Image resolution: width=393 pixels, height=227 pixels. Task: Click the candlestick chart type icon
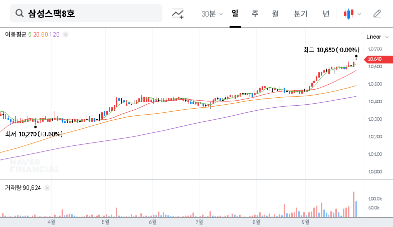coord(349,14)
